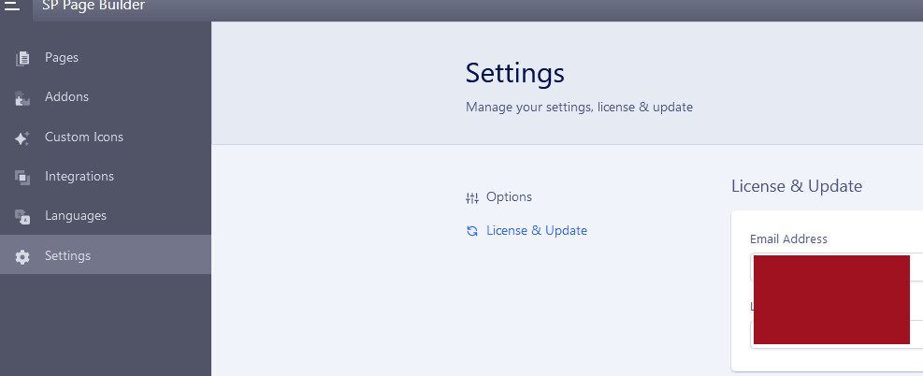Image resolution: width=923 pixels, height=376 pixels.
Task: Click the Pages document icon in sidebar
Action: [x=22, y=58]
